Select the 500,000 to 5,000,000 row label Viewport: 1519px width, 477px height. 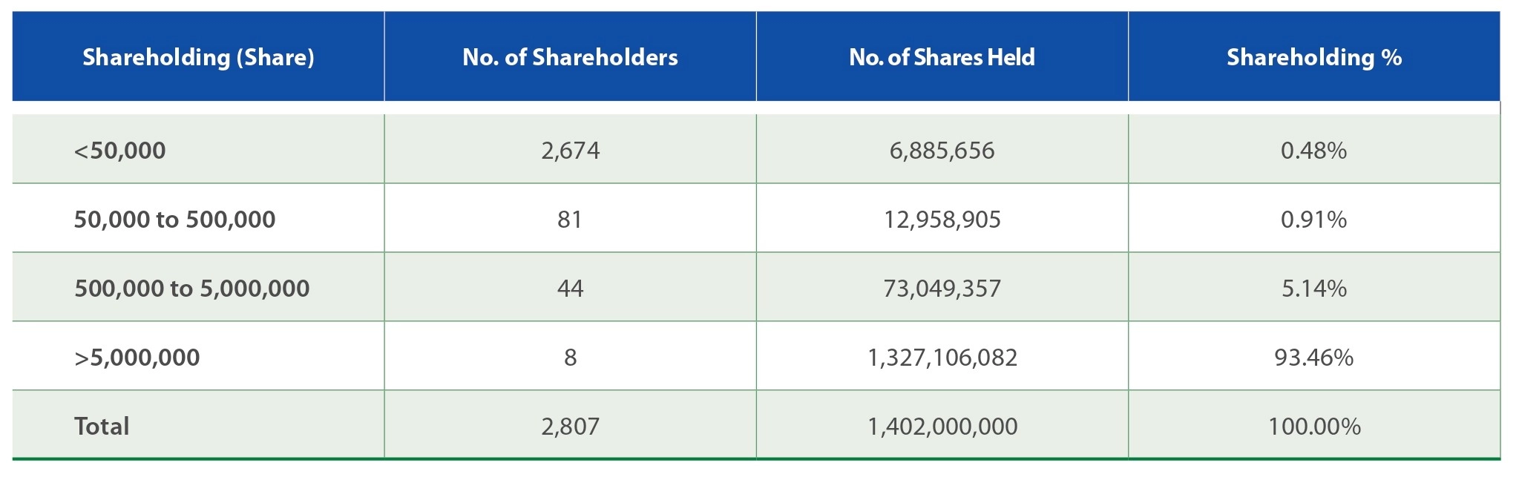[x=191, y=289]
